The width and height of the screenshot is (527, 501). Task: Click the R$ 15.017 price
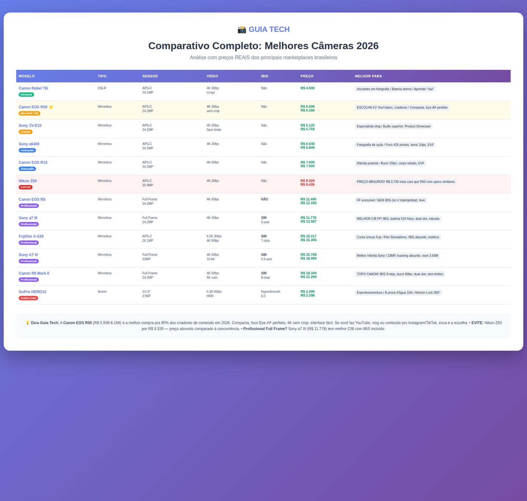(x=309, y=236)
